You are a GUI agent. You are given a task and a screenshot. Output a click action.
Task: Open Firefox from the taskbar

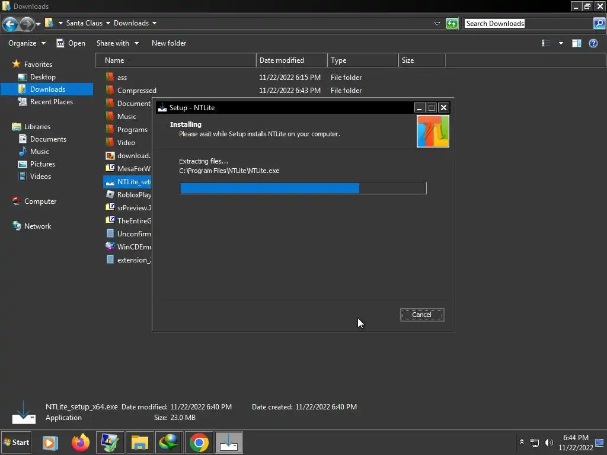pyautogui.click(x=80, y=443)
